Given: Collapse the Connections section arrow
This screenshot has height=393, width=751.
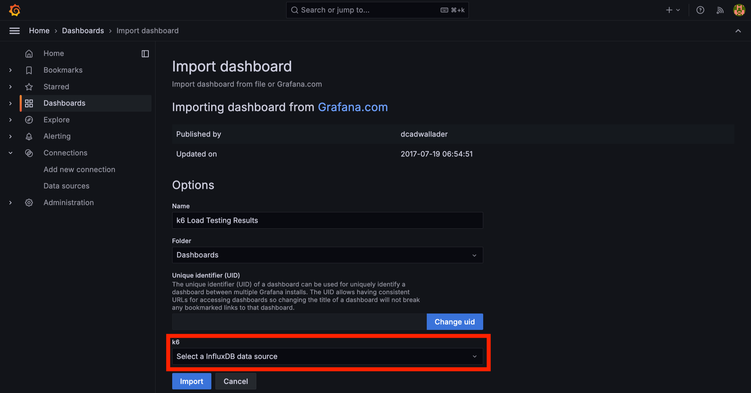Looking at the screenshot, I should click(x=10, y=153).
